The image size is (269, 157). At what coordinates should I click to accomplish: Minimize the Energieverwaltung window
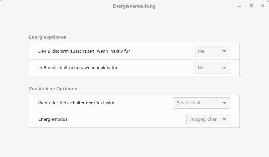(240, 6)
